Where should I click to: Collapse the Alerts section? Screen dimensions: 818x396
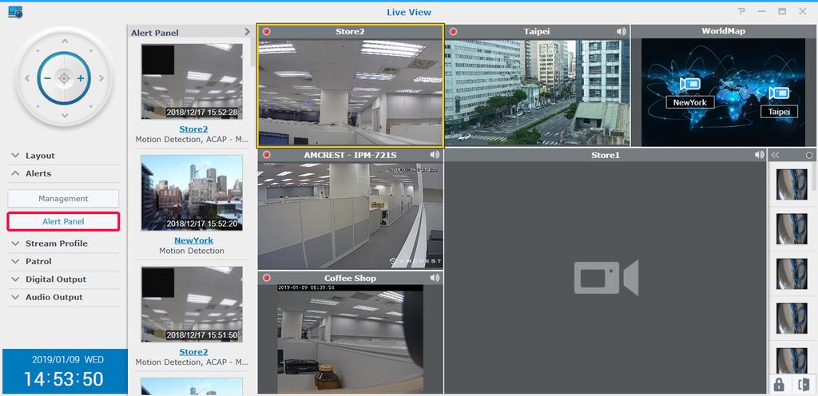(x=64, y=173)
